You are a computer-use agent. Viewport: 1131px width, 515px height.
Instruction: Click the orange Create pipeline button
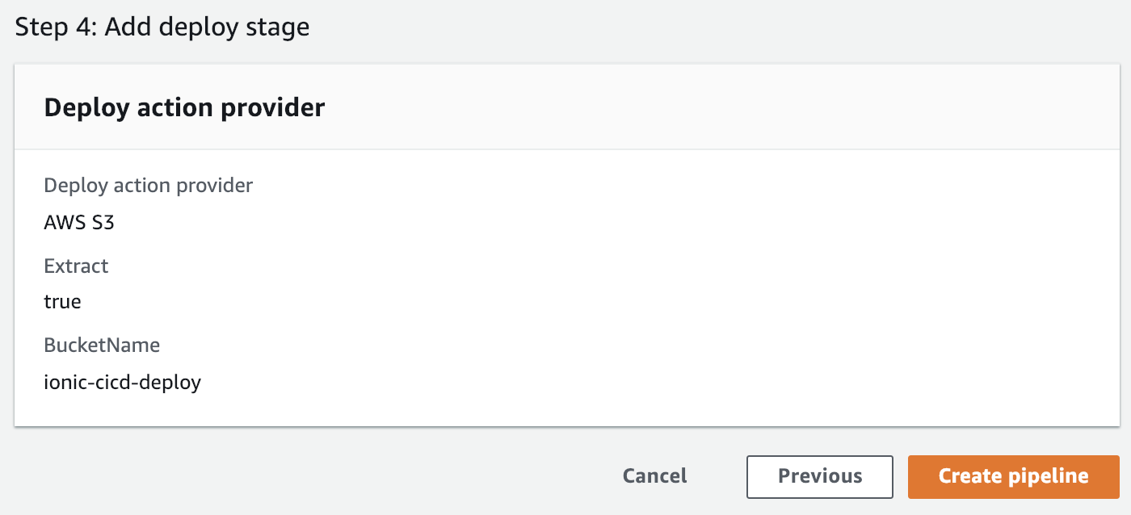click(1013, 476)
